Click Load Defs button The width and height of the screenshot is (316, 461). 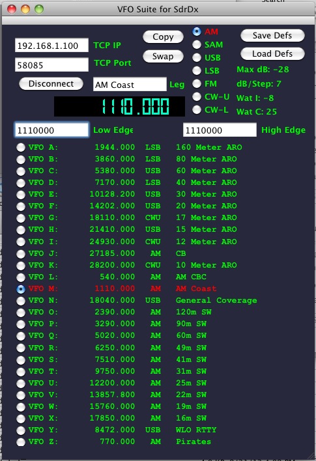click(x=272, y=54)
